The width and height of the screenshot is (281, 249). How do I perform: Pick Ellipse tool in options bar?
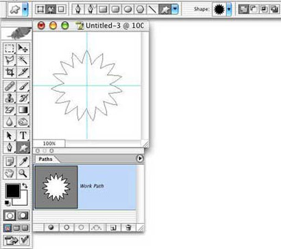point(128,9)
